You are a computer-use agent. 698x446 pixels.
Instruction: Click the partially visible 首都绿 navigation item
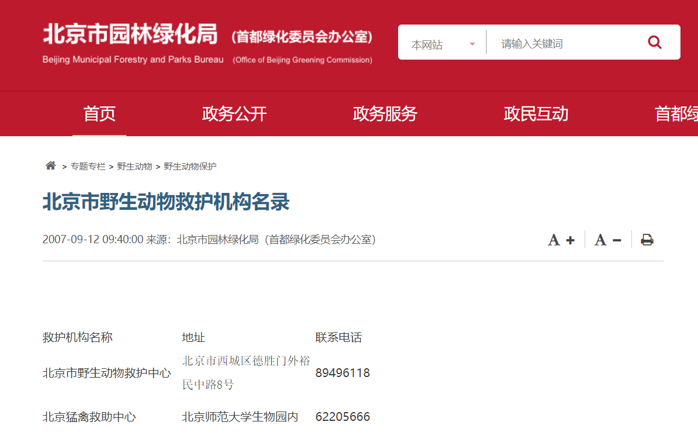(x=676, y=114)
